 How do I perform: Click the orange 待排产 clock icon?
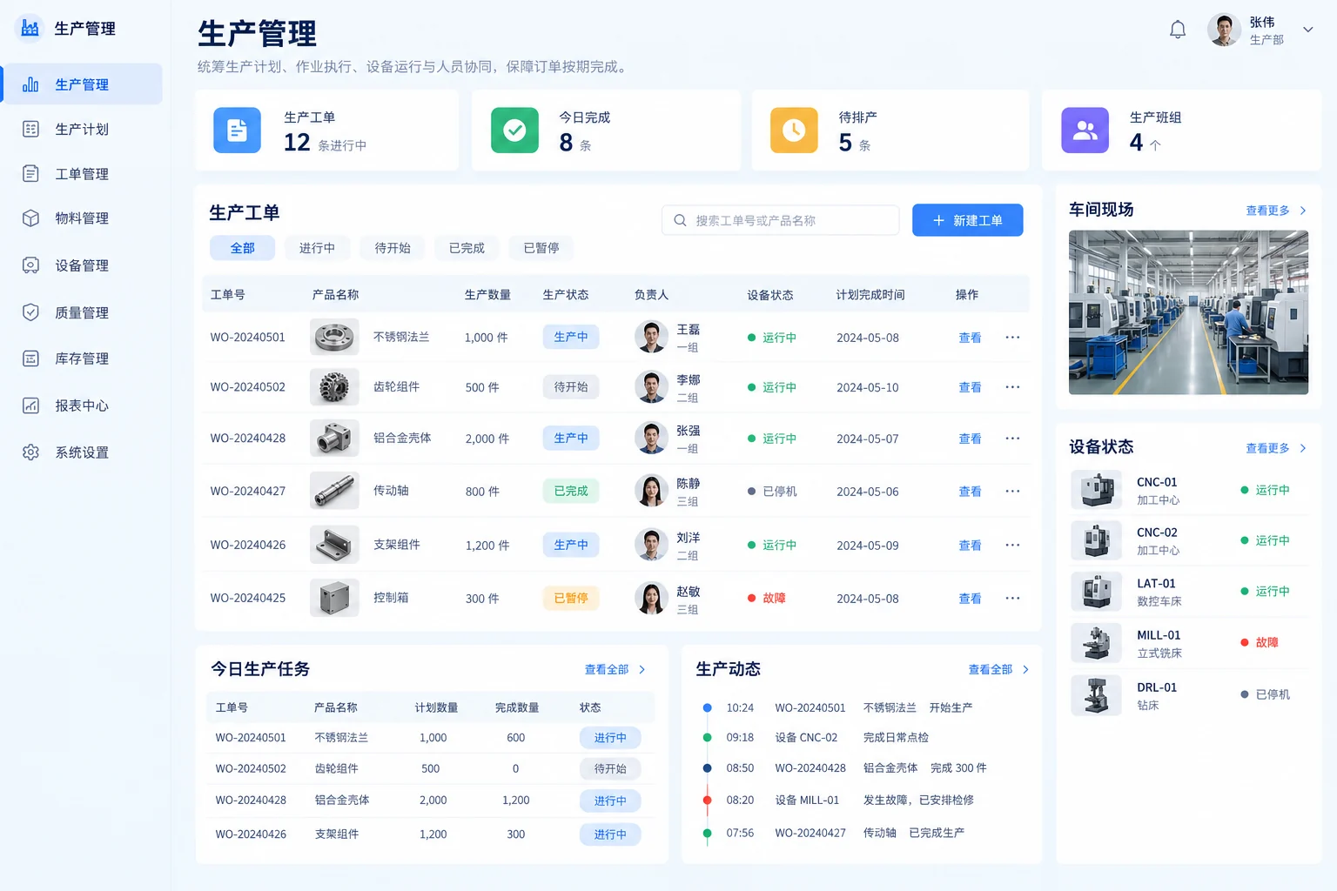coord(794,131)
